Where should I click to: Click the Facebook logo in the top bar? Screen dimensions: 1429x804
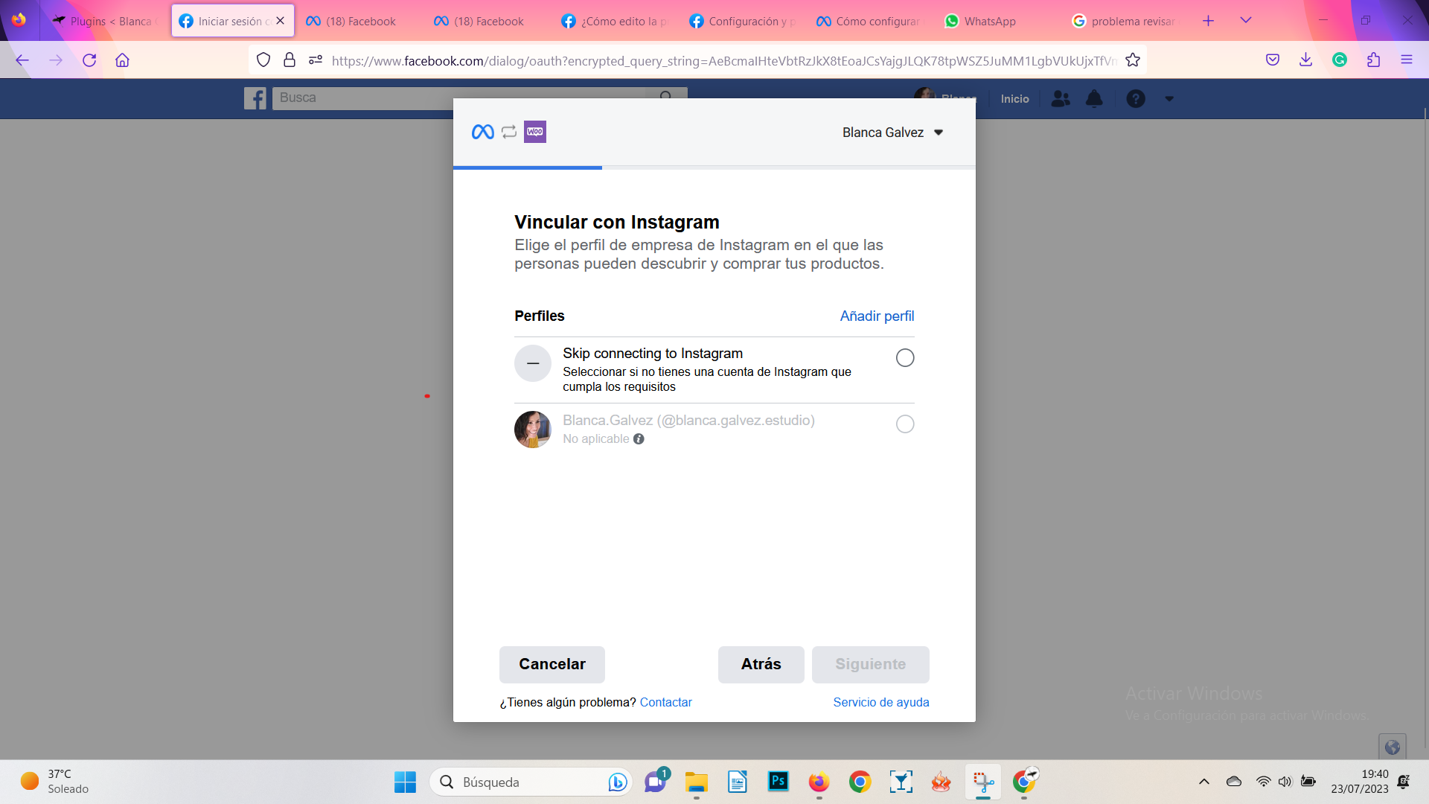(x=255, y=98)
